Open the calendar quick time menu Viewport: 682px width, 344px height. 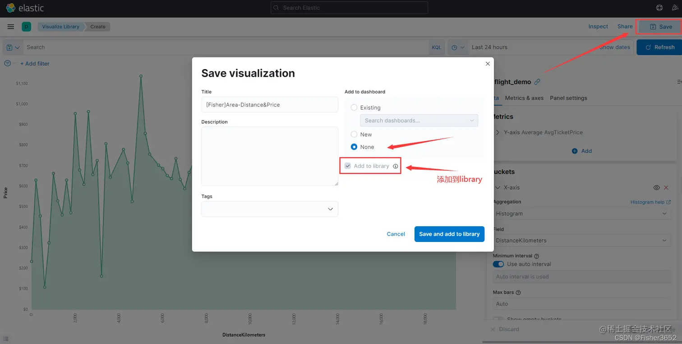(x=458, y=47)
